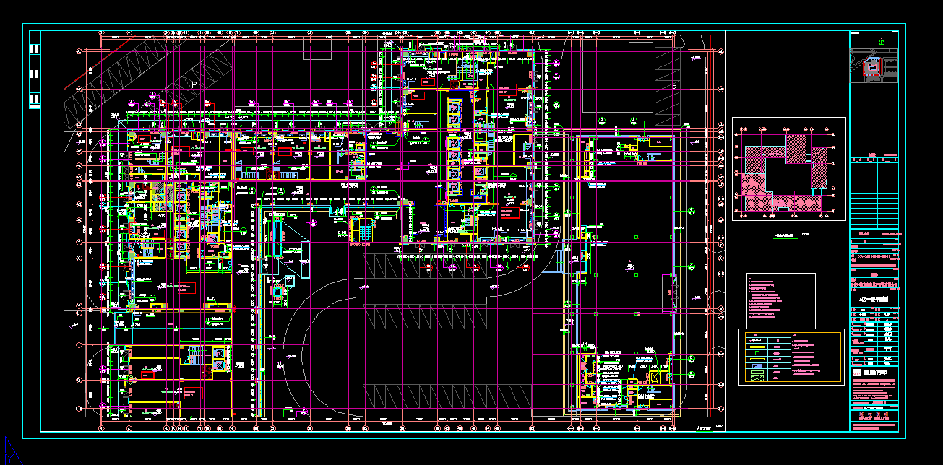Select the pink notes text box
This screenshot has height=465, width=943.
[x=781, y=301]
